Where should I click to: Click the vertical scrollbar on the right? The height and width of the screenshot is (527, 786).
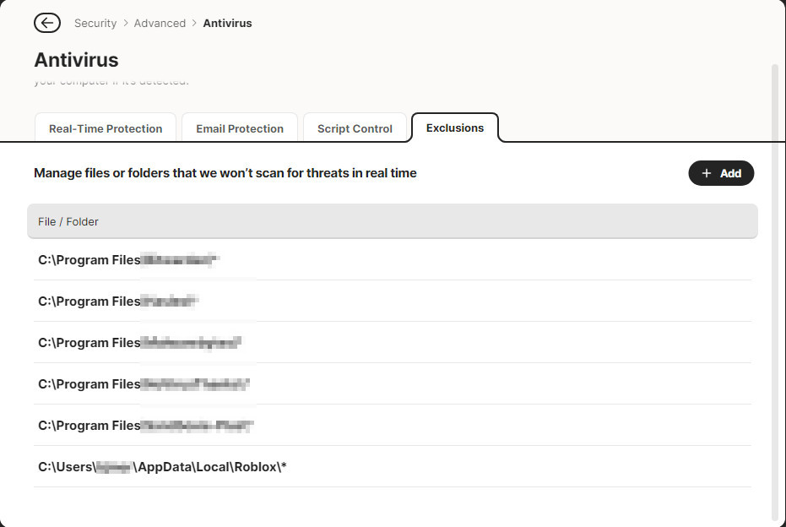(776, 287)
